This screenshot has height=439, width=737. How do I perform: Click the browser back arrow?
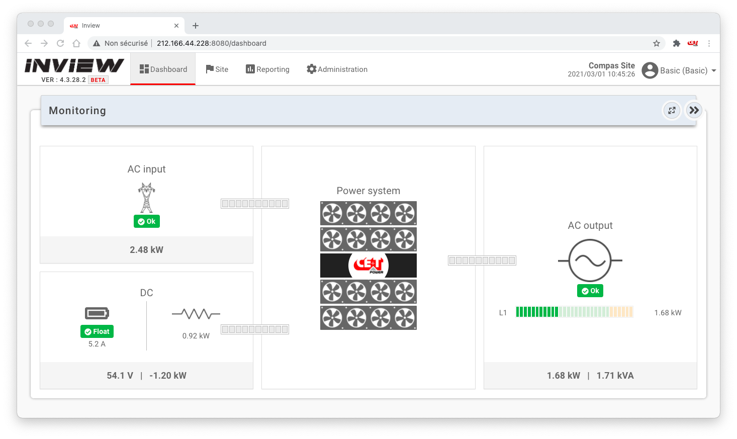click(x=28, y=43)
